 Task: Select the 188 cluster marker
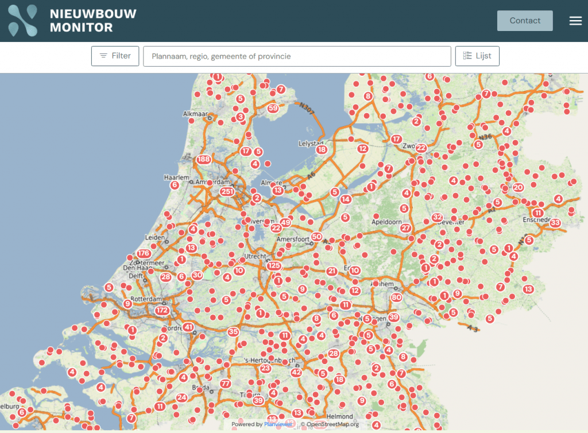point(204,159)
